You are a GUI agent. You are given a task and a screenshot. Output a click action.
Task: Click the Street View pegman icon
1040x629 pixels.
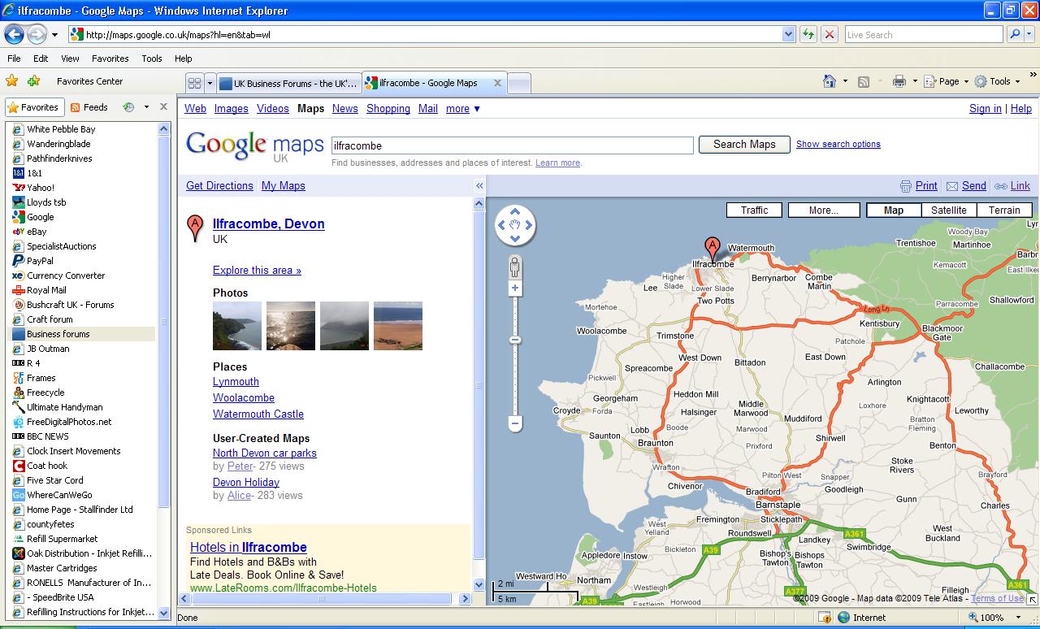coord(514,266)
